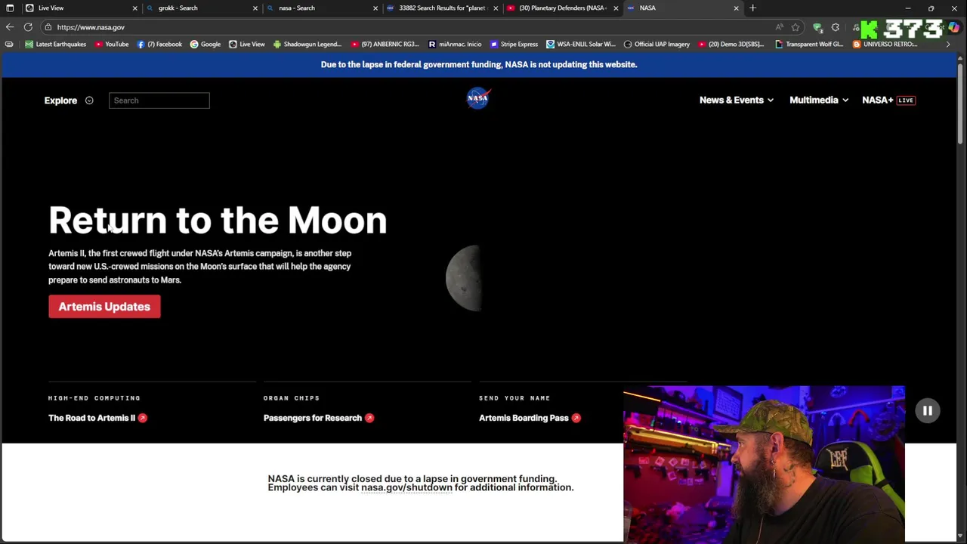Expand the Multimedia dropdown
The width and height of the screenshot is (967, 544).
point(819,100)
